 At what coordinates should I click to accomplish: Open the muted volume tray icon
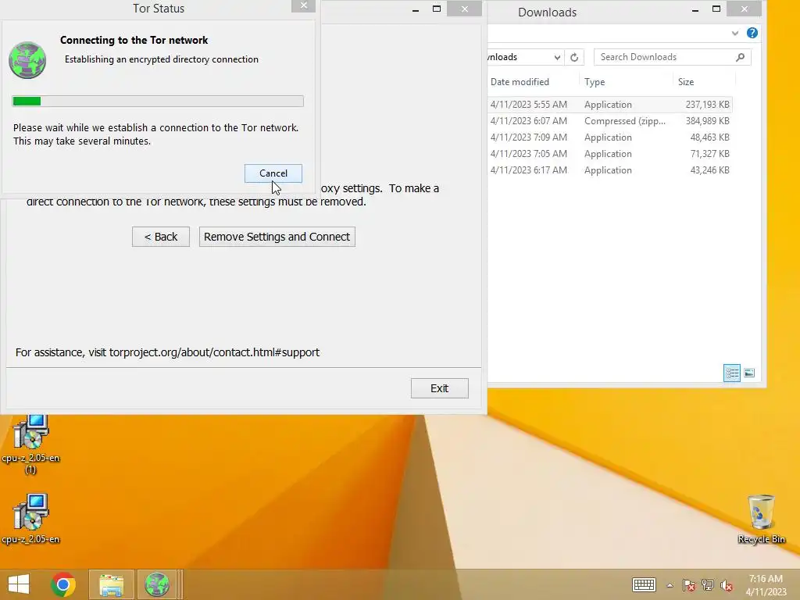pyautogui.click(x=727, y=585)
